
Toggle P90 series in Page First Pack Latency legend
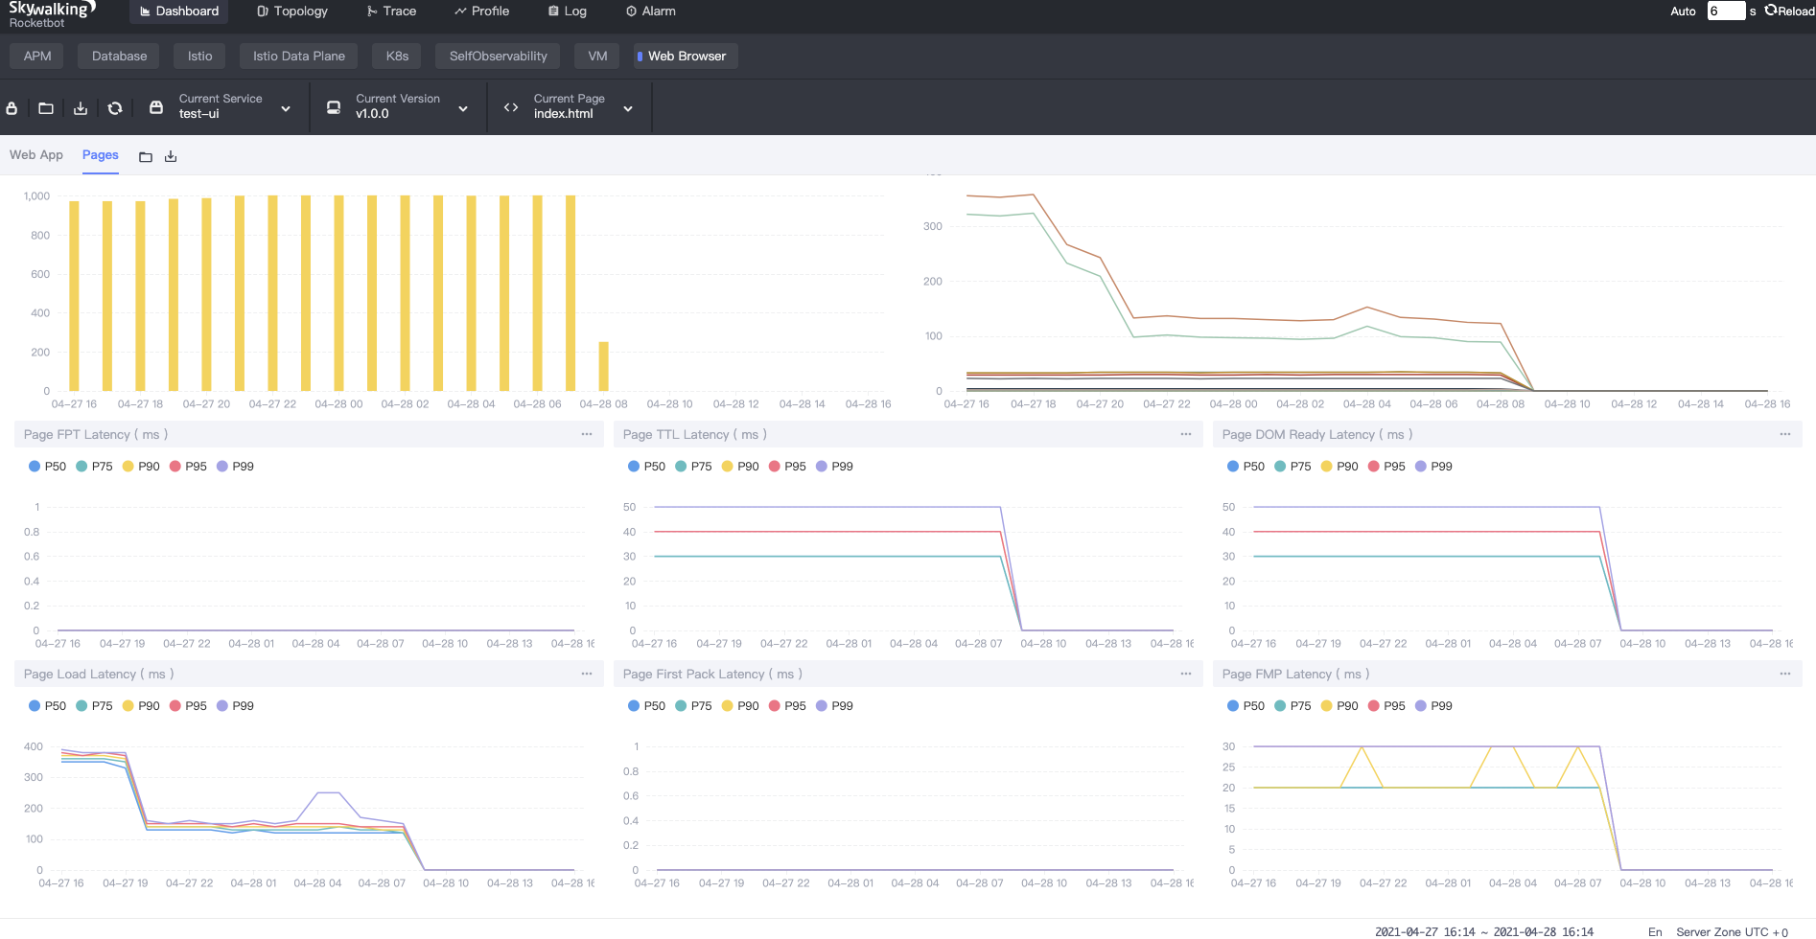point(740,706)
